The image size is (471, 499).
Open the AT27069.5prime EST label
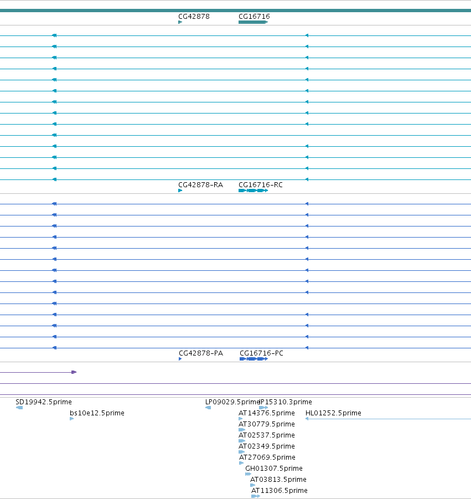pos(267,457)
